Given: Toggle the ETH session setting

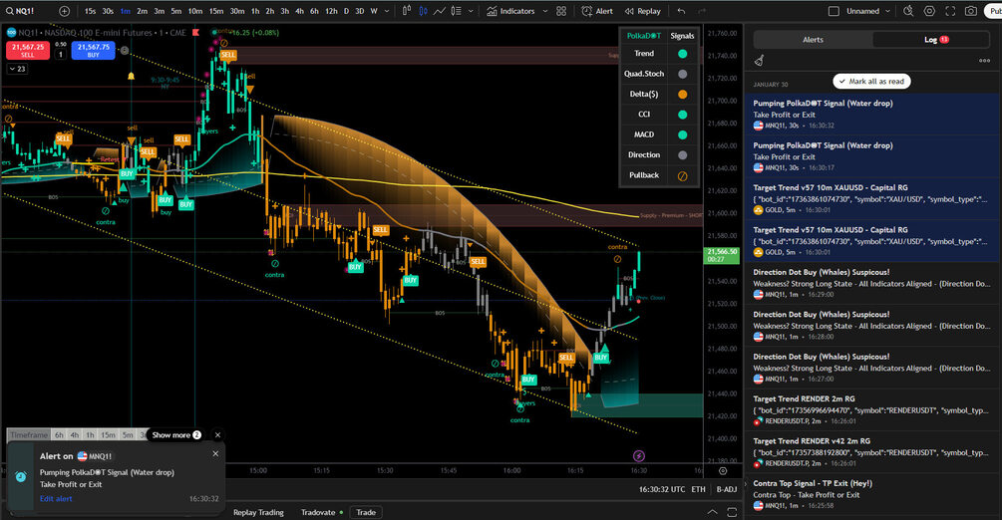Looking at the screenshot, I should [699, 489].
